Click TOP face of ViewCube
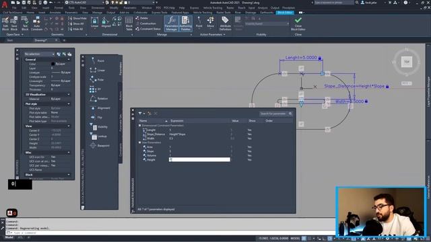This screenshot has height=242, width=431. [407, 62]
